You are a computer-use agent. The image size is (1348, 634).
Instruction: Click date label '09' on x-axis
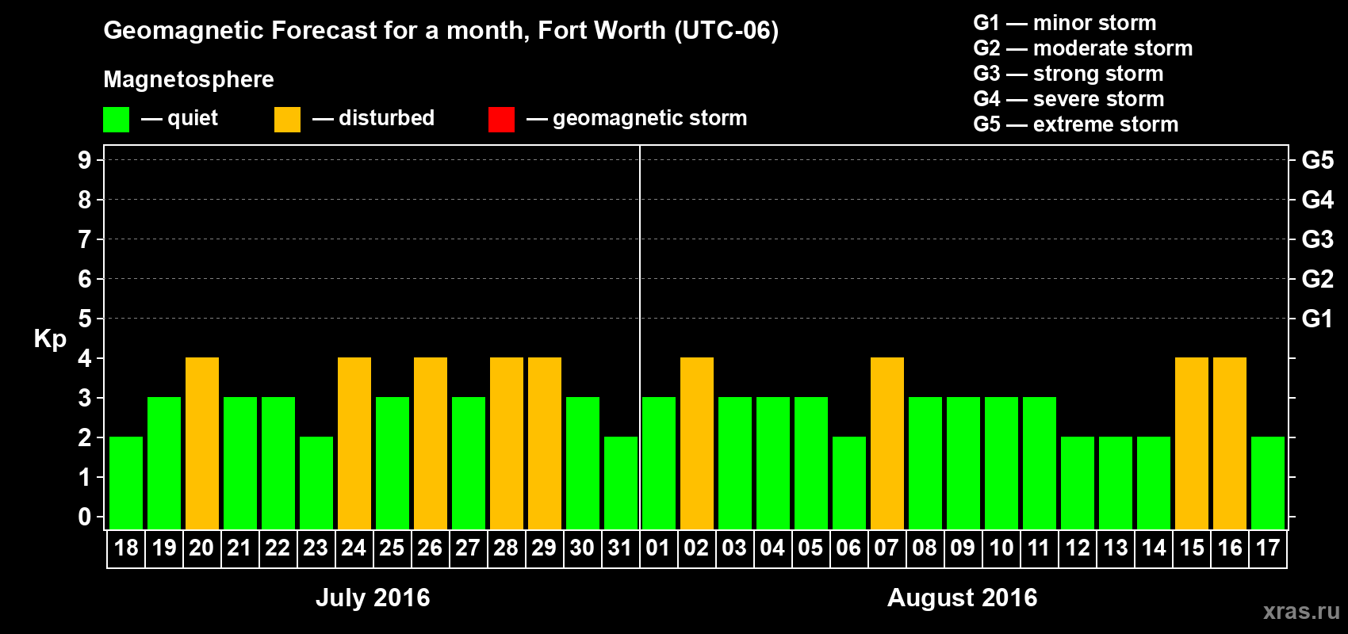tap(963, 548)
